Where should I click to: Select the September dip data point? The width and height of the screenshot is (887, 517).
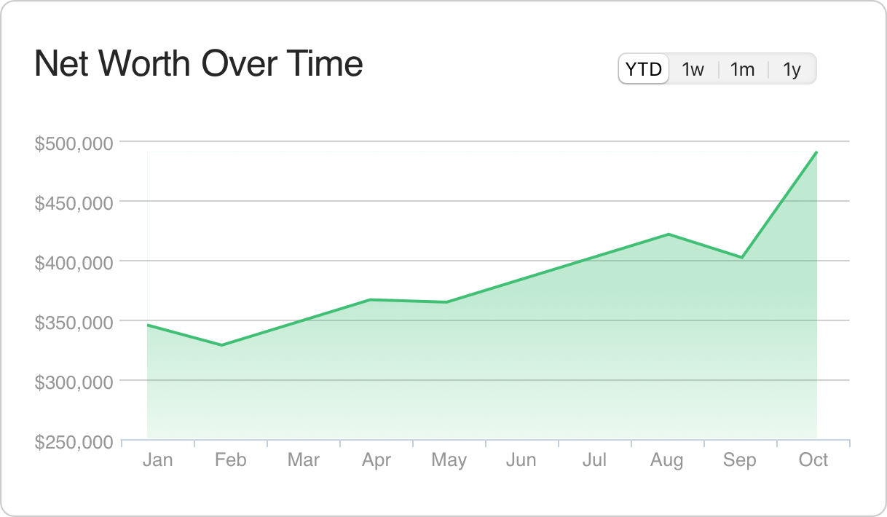[741, 258]
